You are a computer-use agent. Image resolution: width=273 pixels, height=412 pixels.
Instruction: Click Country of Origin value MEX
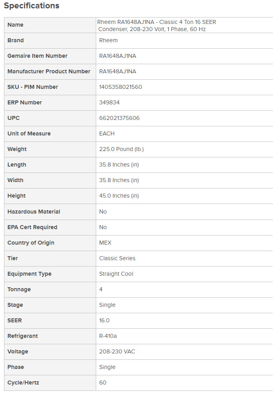(x=105, y=243)
